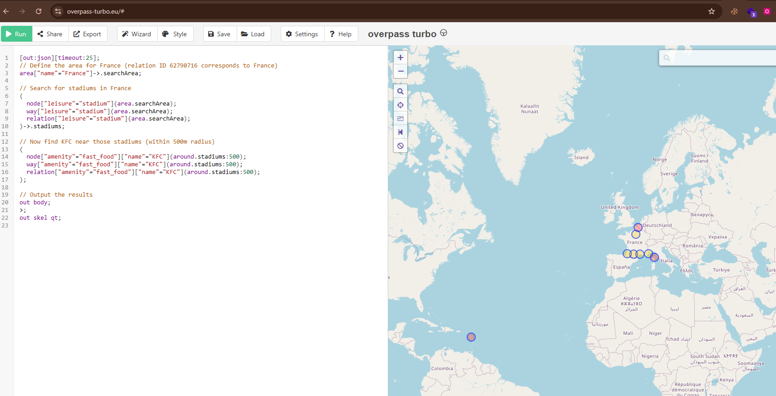Image resolution: width=776 pixels, height=396 pixels.
Task: Click the zoom-to-data magnifier map icon
Action: (x=400, y=92)
